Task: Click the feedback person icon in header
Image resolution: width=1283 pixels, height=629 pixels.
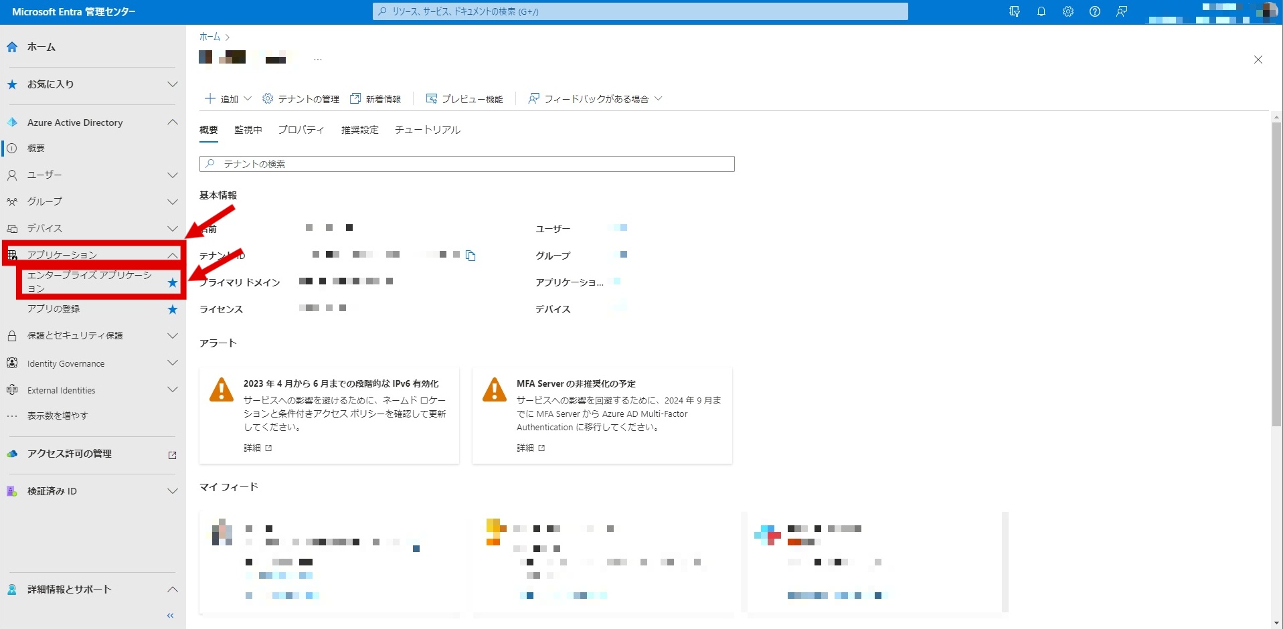Action: tap(1122, 11)
